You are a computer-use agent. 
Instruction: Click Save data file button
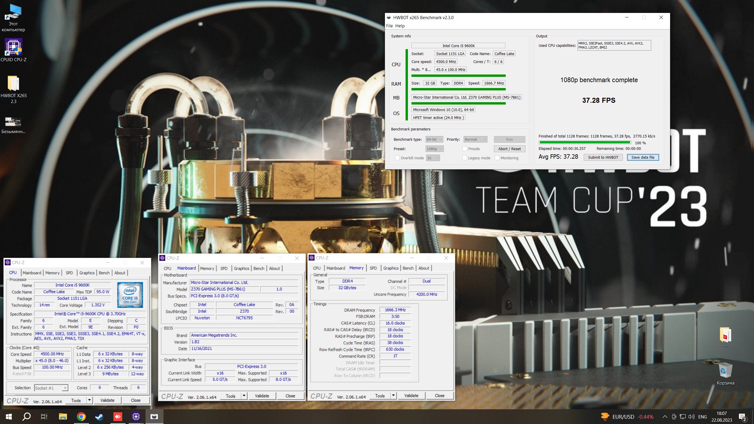tap(643, 157)
